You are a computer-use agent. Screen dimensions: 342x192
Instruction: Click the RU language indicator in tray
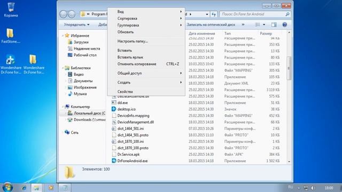[x=290, y=187]
